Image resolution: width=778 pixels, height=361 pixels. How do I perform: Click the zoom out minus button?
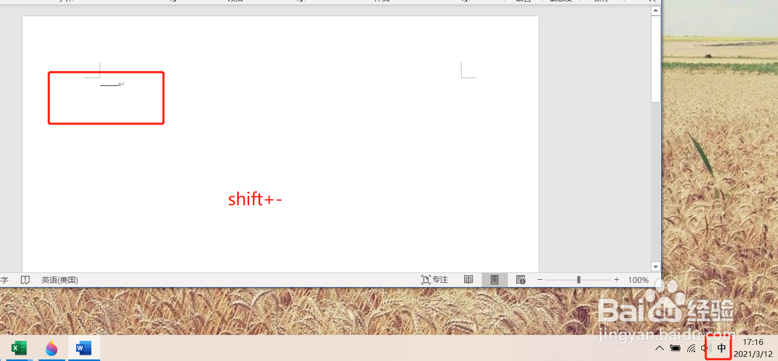(540, 280)
